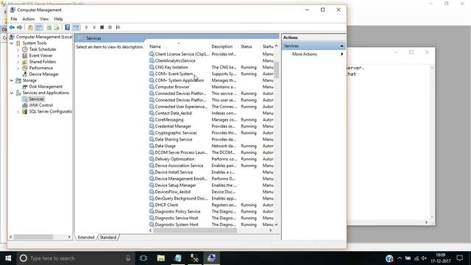Select the Delivery Optimization service

click(x=174, y=159)
